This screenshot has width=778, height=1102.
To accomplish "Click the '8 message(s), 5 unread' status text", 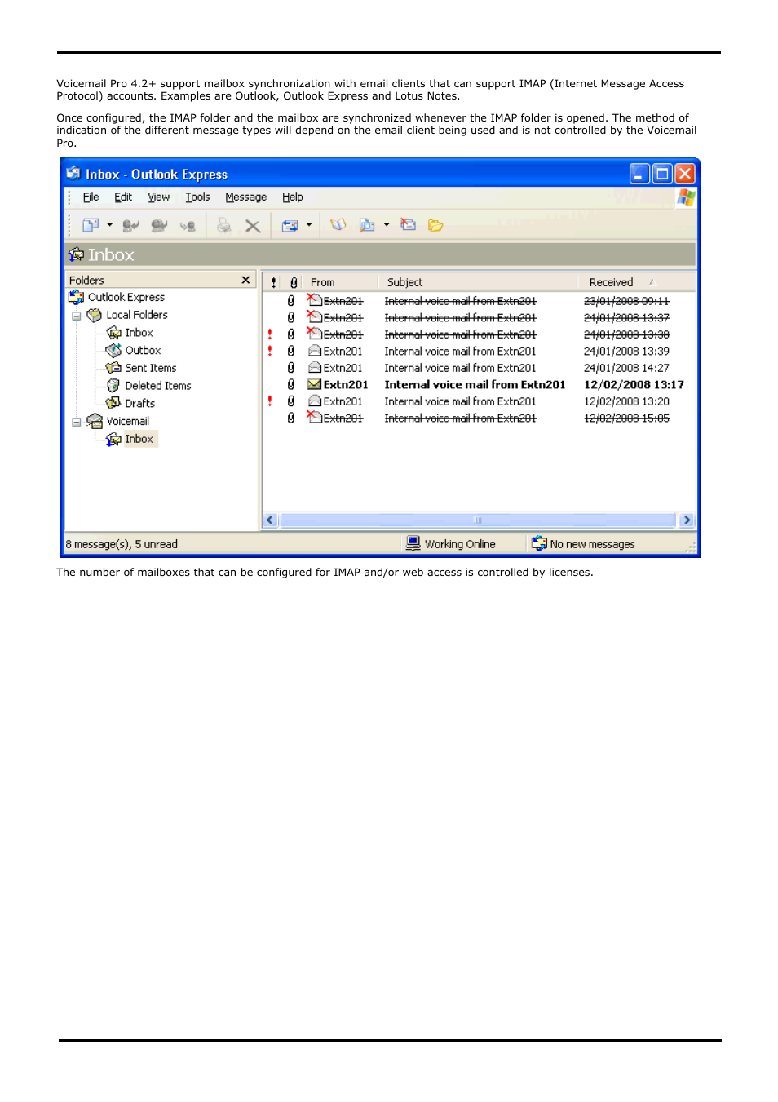I will coord(122,544).
